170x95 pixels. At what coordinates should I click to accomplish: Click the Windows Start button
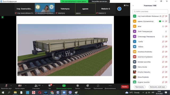coord(3,93)
